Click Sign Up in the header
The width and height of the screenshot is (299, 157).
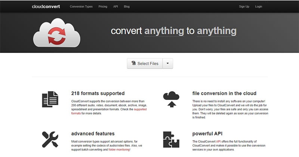(244, 6)
